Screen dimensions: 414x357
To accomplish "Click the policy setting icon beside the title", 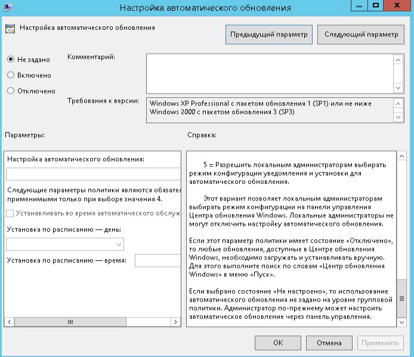I will [x=10, y=29].
